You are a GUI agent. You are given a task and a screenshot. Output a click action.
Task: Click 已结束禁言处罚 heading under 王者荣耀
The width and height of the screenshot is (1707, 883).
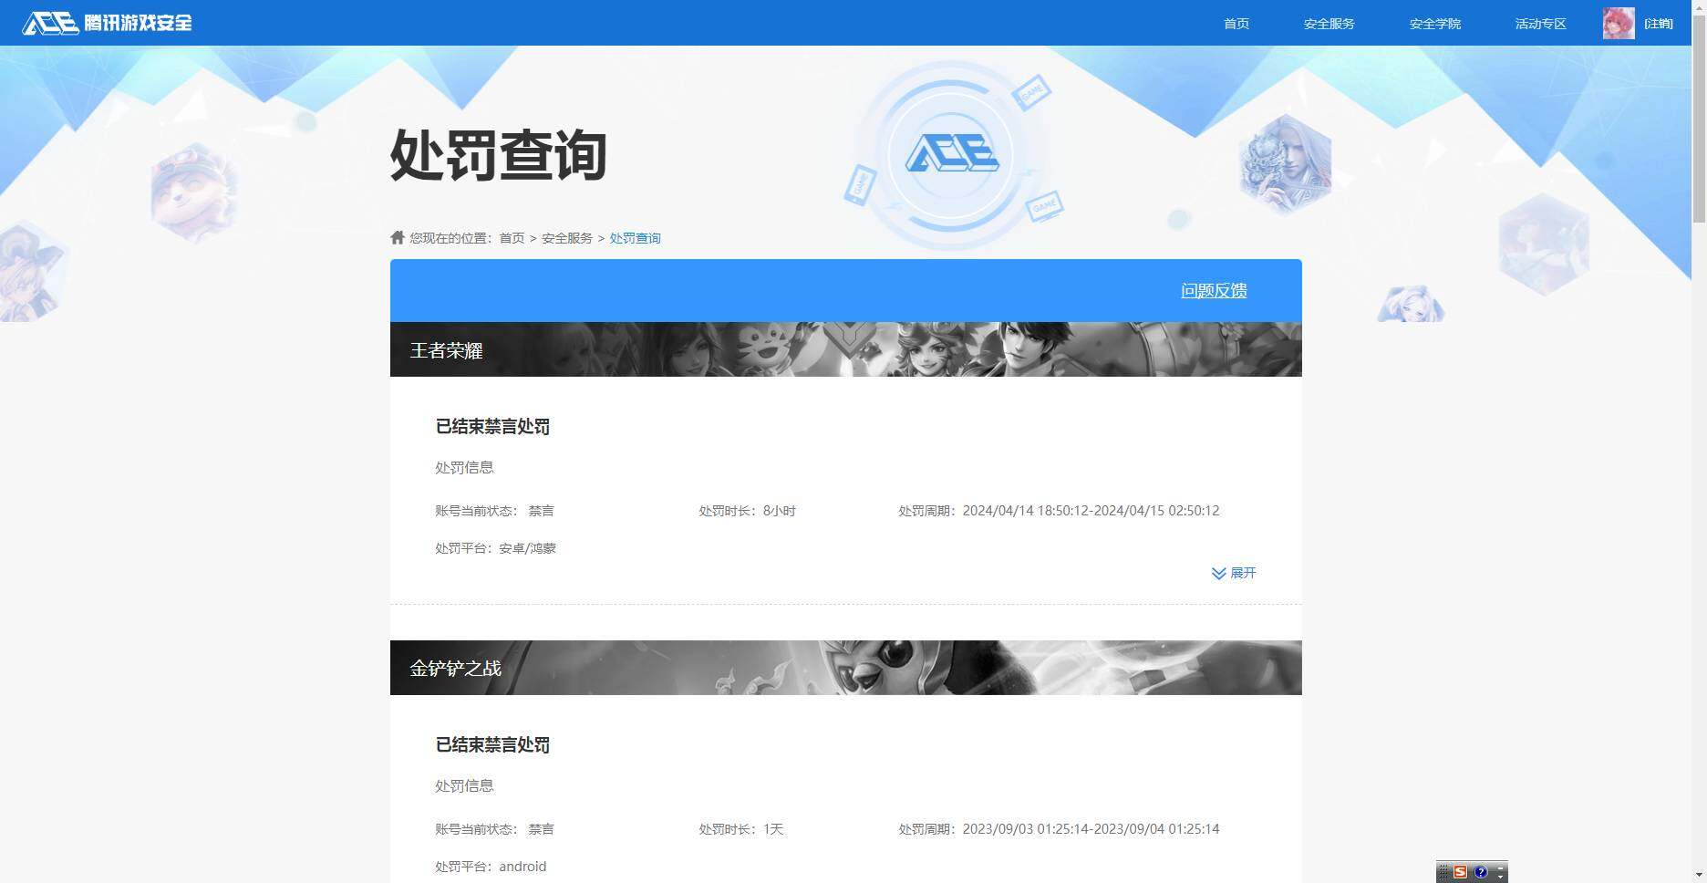[492, 426]
